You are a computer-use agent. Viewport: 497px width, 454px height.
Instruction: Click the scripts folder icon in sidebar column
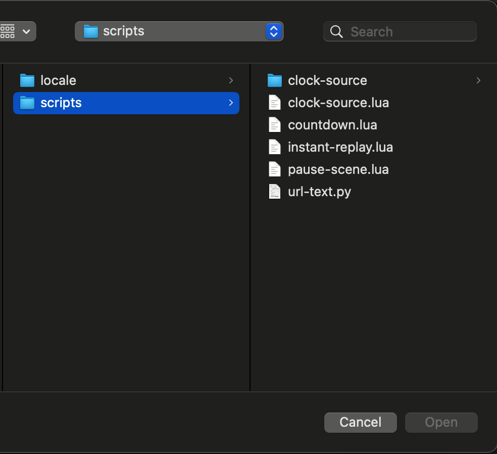point(27,103)
